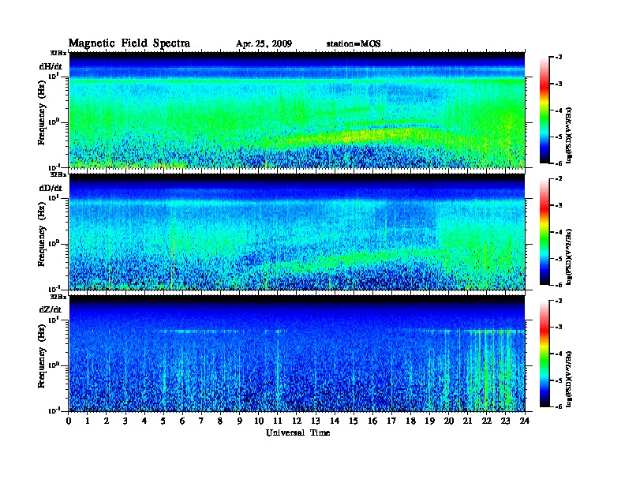The height and width of the screenshot is (483, 625).
Task: Click hour 20 on the Universal Time axis
Action: [x=449, y=421]
